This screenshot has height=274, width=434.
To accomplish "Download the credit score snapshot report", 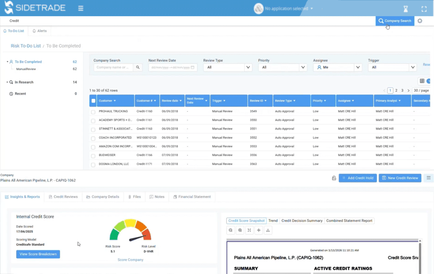I will tap(268, 230).
